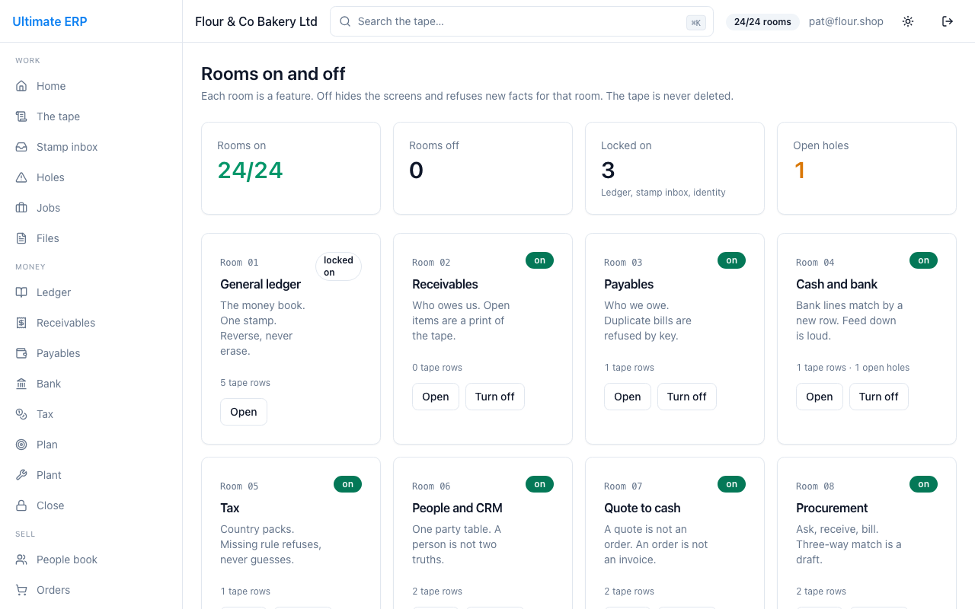Click the Open holes stat card
This screenshot has height=609, width=975.
pyautogui.click(x=867, y=168)
